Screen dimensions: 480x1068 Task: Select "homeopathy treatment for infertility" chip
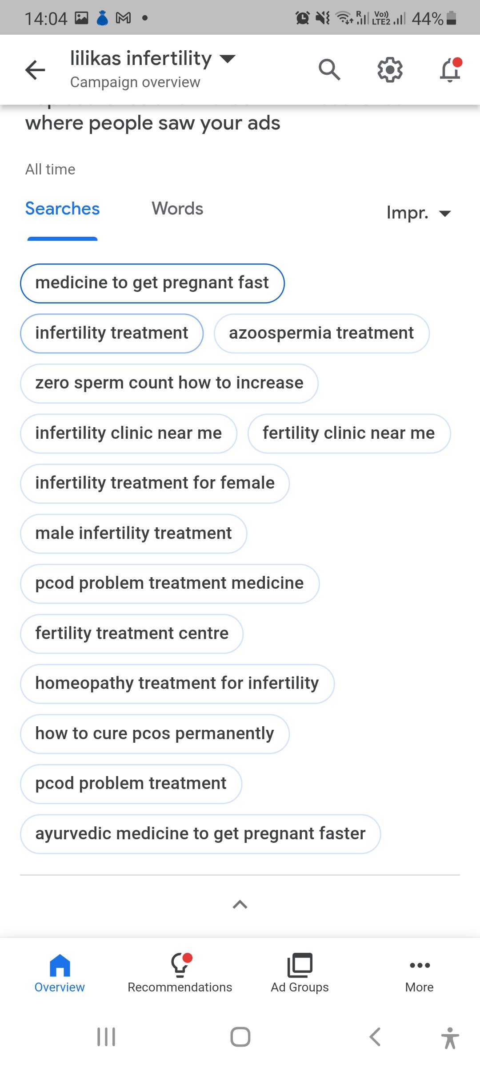[x=177, y=684]
